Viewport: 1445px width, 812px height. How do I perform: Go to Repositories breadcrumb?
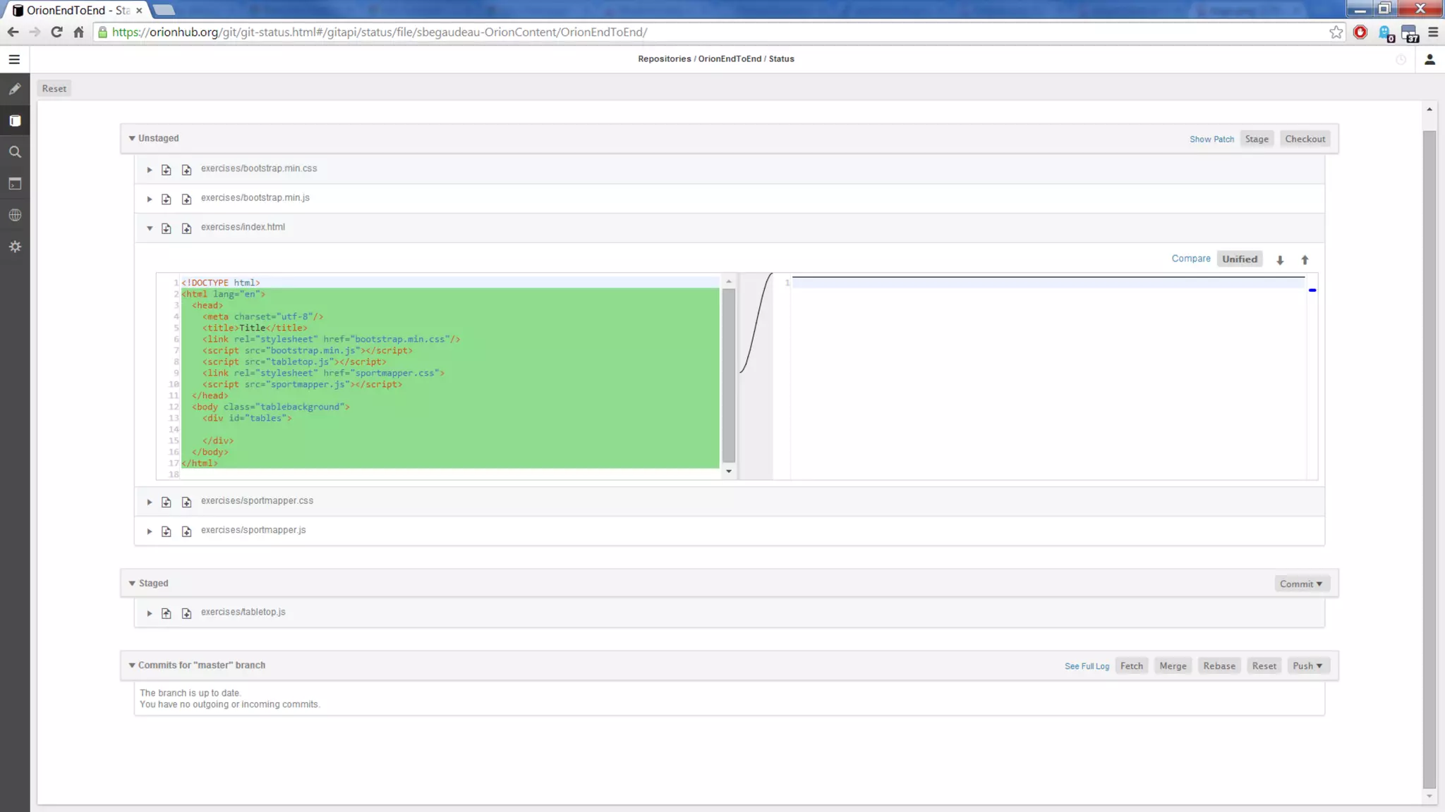pos(664,59)
